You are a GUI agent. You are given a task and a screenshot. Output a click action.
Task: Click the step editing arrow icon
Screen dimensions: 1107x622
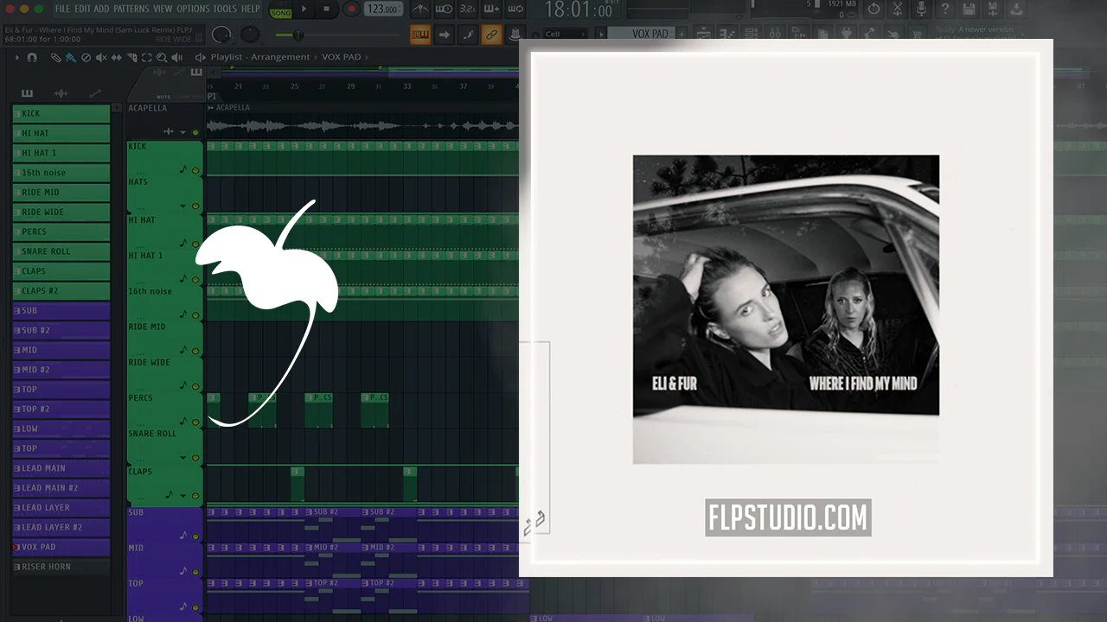[x=445, y=35]
